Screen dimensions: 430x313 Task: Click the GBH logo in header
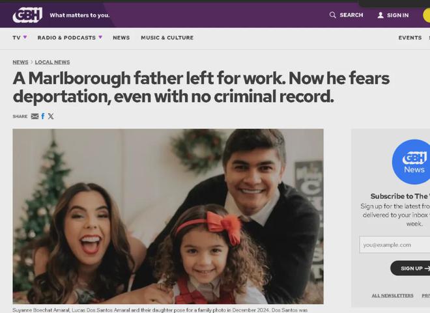[27, 15]
